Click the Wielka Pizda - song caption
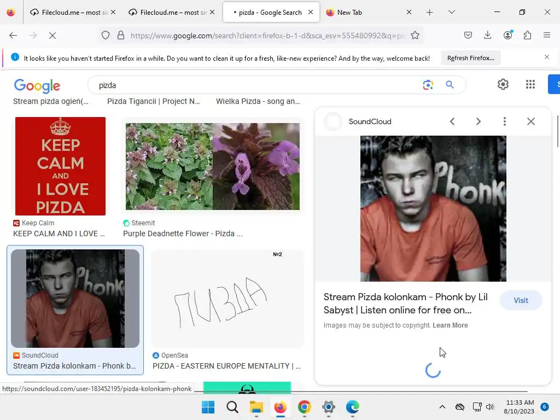The width and height of the screenshot is (560, 420). (x=258, y=101)
